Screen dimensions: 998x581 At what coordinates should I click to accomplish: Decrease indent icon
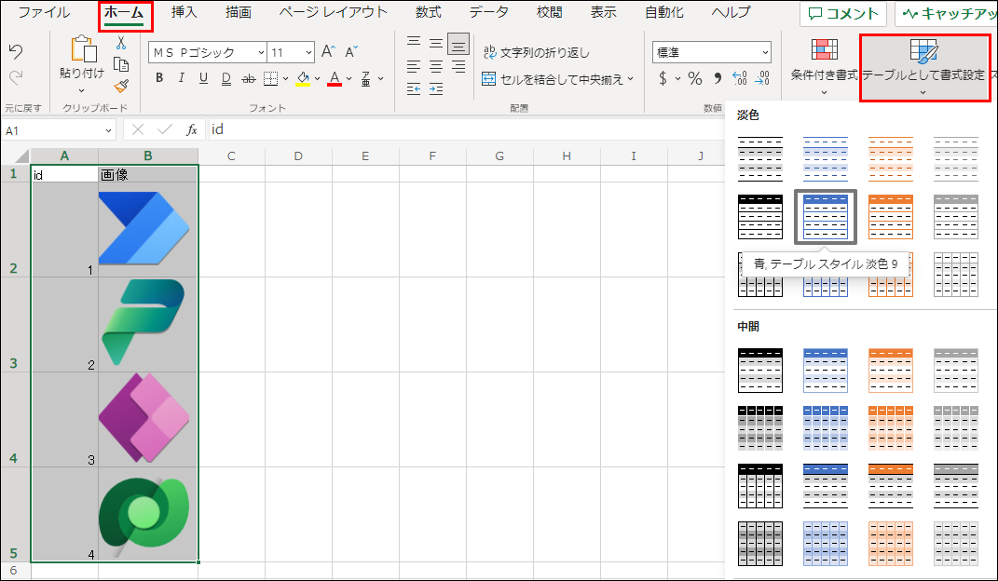click(x=414, y=89)
